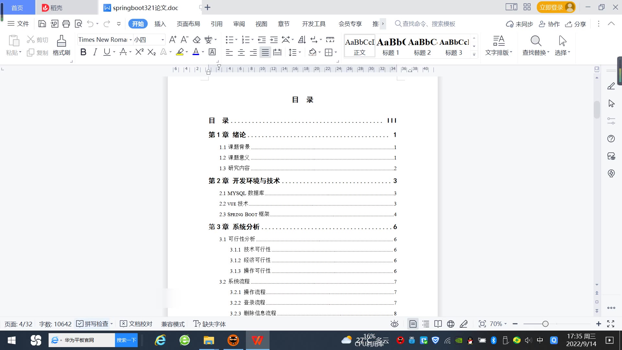Click the 立即登录 login button
Image resolution: width=622 pixels, height=350 pixels.
551,7
